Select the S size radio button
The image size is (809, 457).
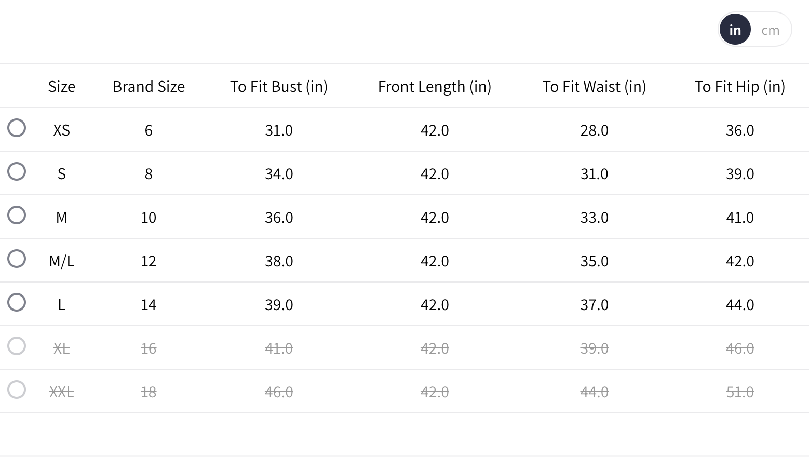pyautogui.click(x=17, y=171)
